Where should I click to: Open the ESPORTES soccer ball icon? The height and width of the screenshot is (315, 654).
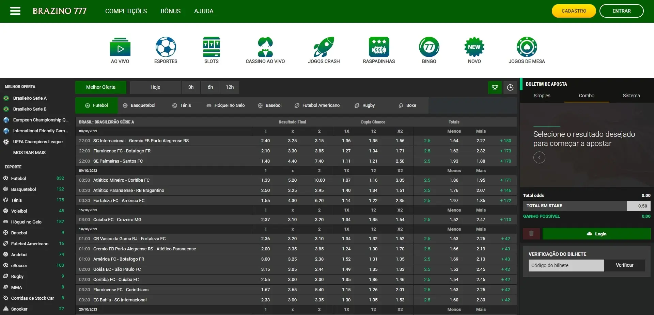pyautogui.click(x=166, y=47)
